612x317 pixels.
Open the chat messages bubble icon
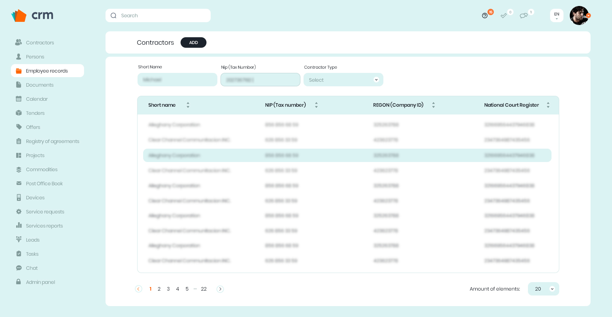point(523,15)
